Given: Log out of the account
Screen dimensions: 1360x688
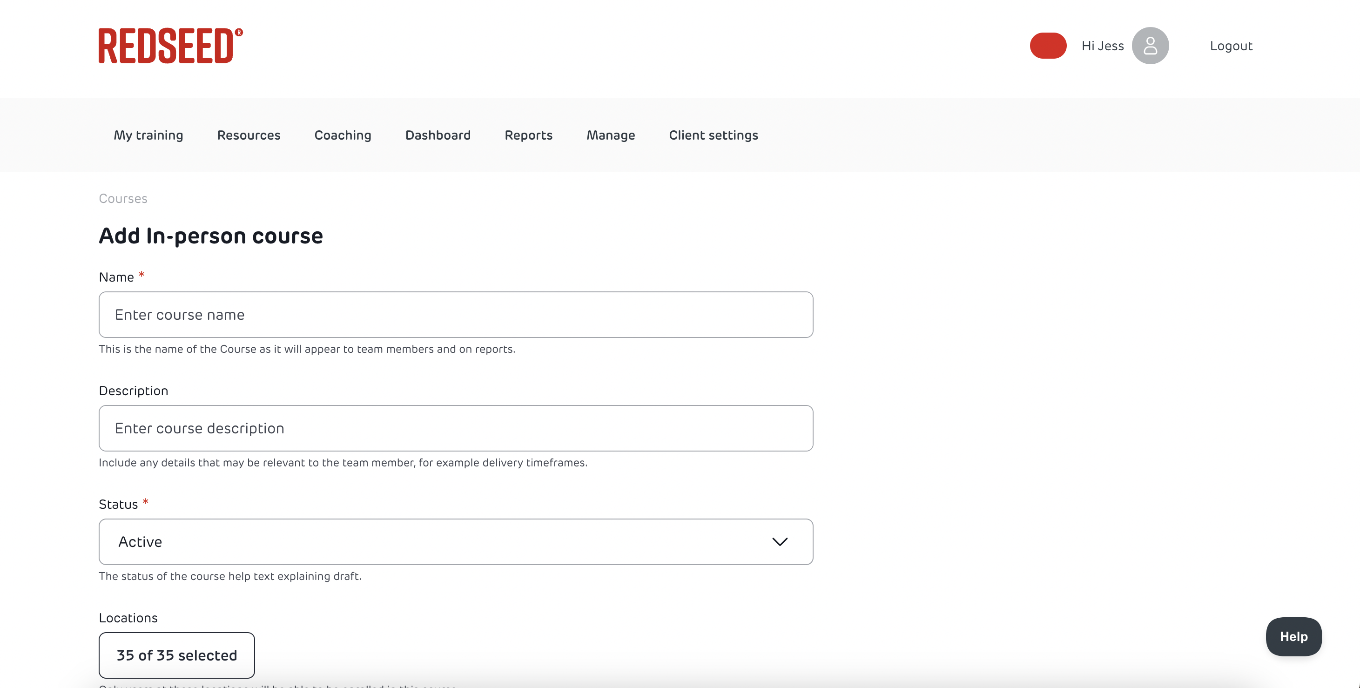Looking at the screenshot, I should coord(1231,46).
